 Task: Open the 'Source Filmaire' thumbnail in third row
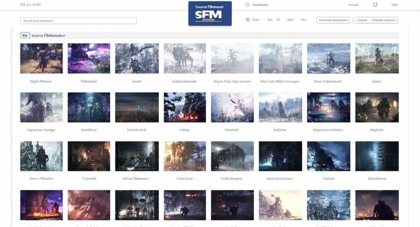tap(41, 156)
